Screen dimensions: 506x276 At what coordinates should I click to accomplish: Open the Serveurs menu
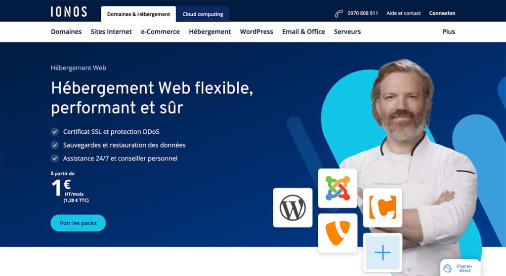[347, 32]
